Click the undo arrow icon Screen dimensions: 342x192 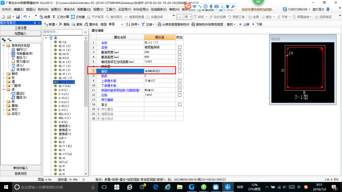tap(25, 17)
